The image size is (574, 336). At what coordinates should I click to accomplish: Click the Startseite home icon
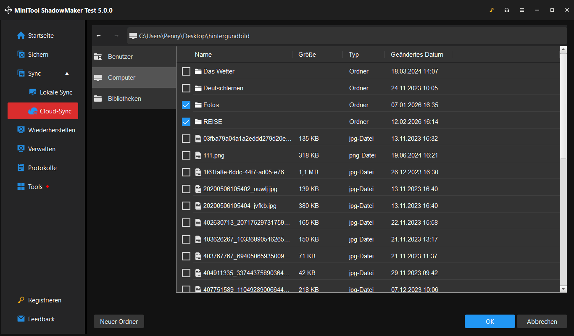coord(21,36)
